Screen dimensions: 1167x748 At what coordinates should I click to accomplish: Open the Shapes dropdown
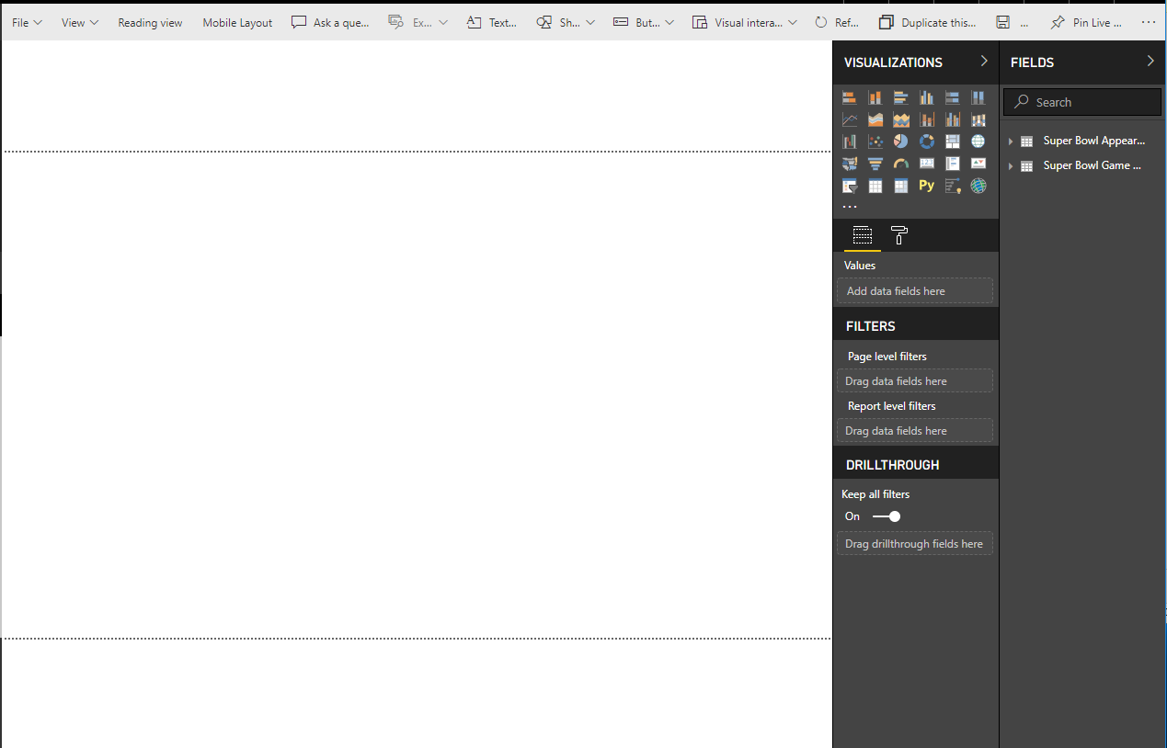[566, 22]
